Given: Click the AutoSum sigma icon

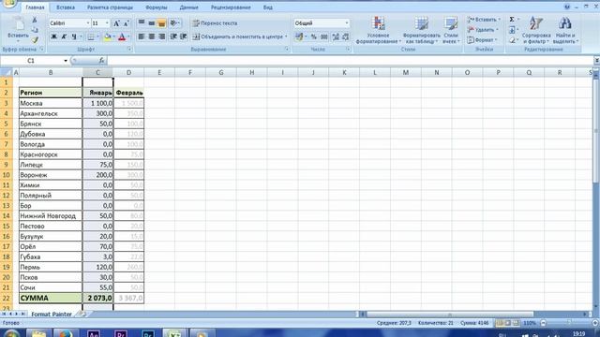Looking at the screenshot, I should (x=512, y=20).
